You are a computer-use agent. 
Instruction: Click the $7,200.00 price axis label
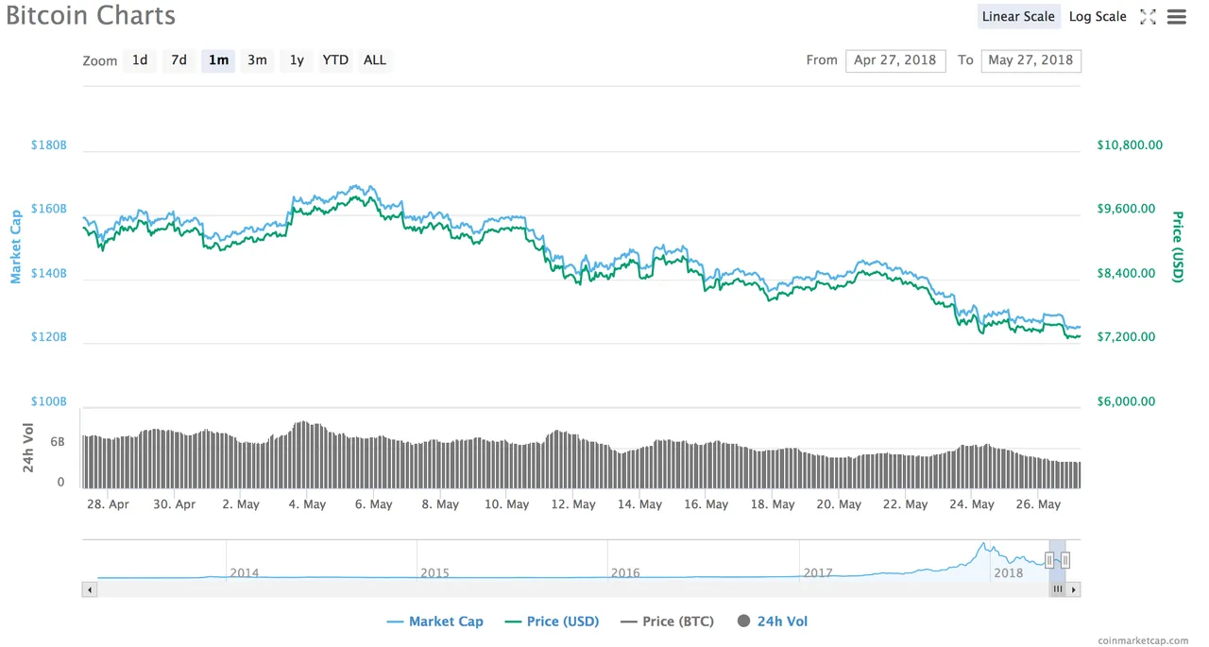pyautogui.click(x=1126, y=337)
